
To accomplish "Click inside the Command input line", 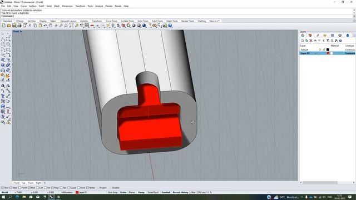I will [183, 16].
